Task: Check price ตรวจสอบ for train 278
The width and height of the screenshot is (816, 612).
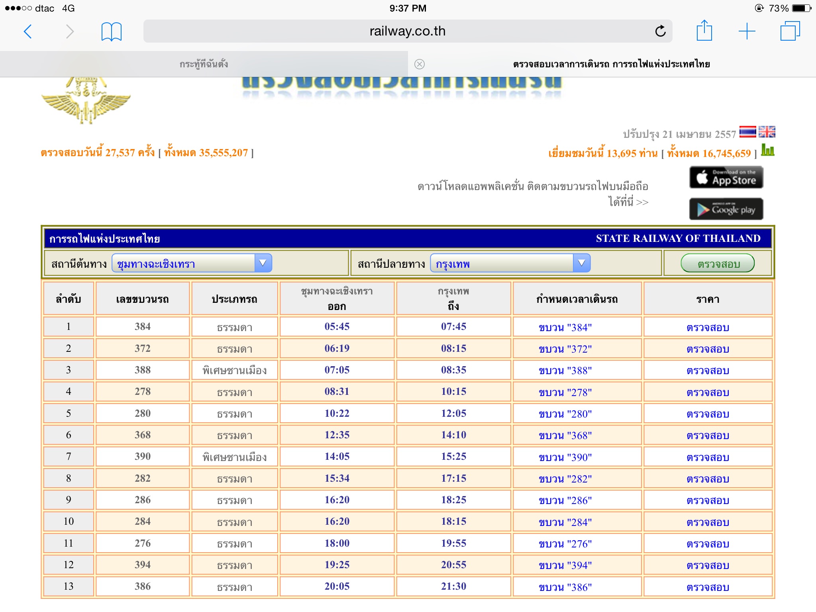Action: (708, 392)
